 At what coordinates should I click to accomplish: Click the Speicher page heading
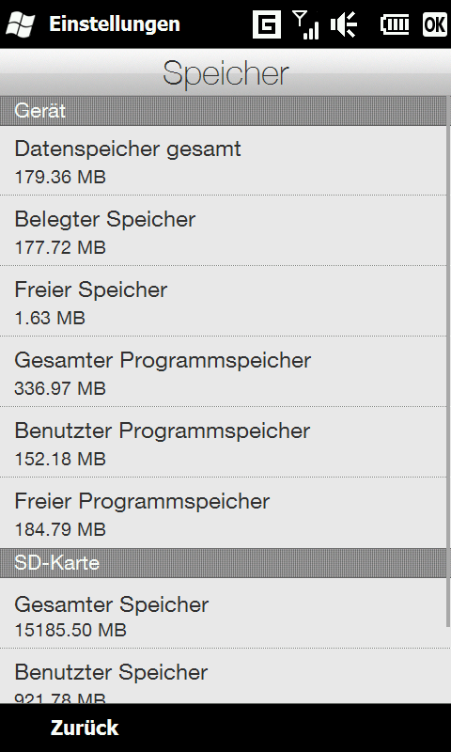(225, 74)
